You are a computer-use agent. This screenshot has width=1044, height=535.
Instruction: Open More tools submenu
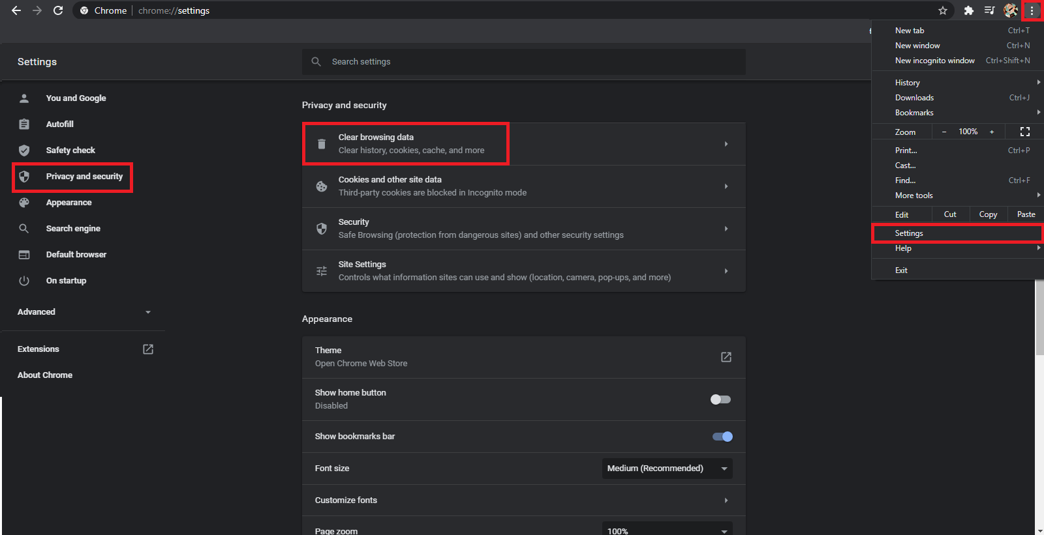click(957, 195)
